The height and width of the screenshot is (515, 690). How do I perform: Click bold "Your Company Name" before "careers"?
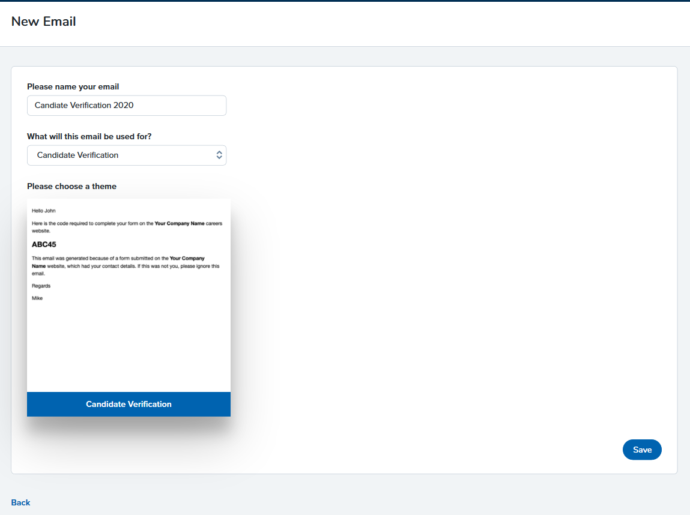pos(180,223)
